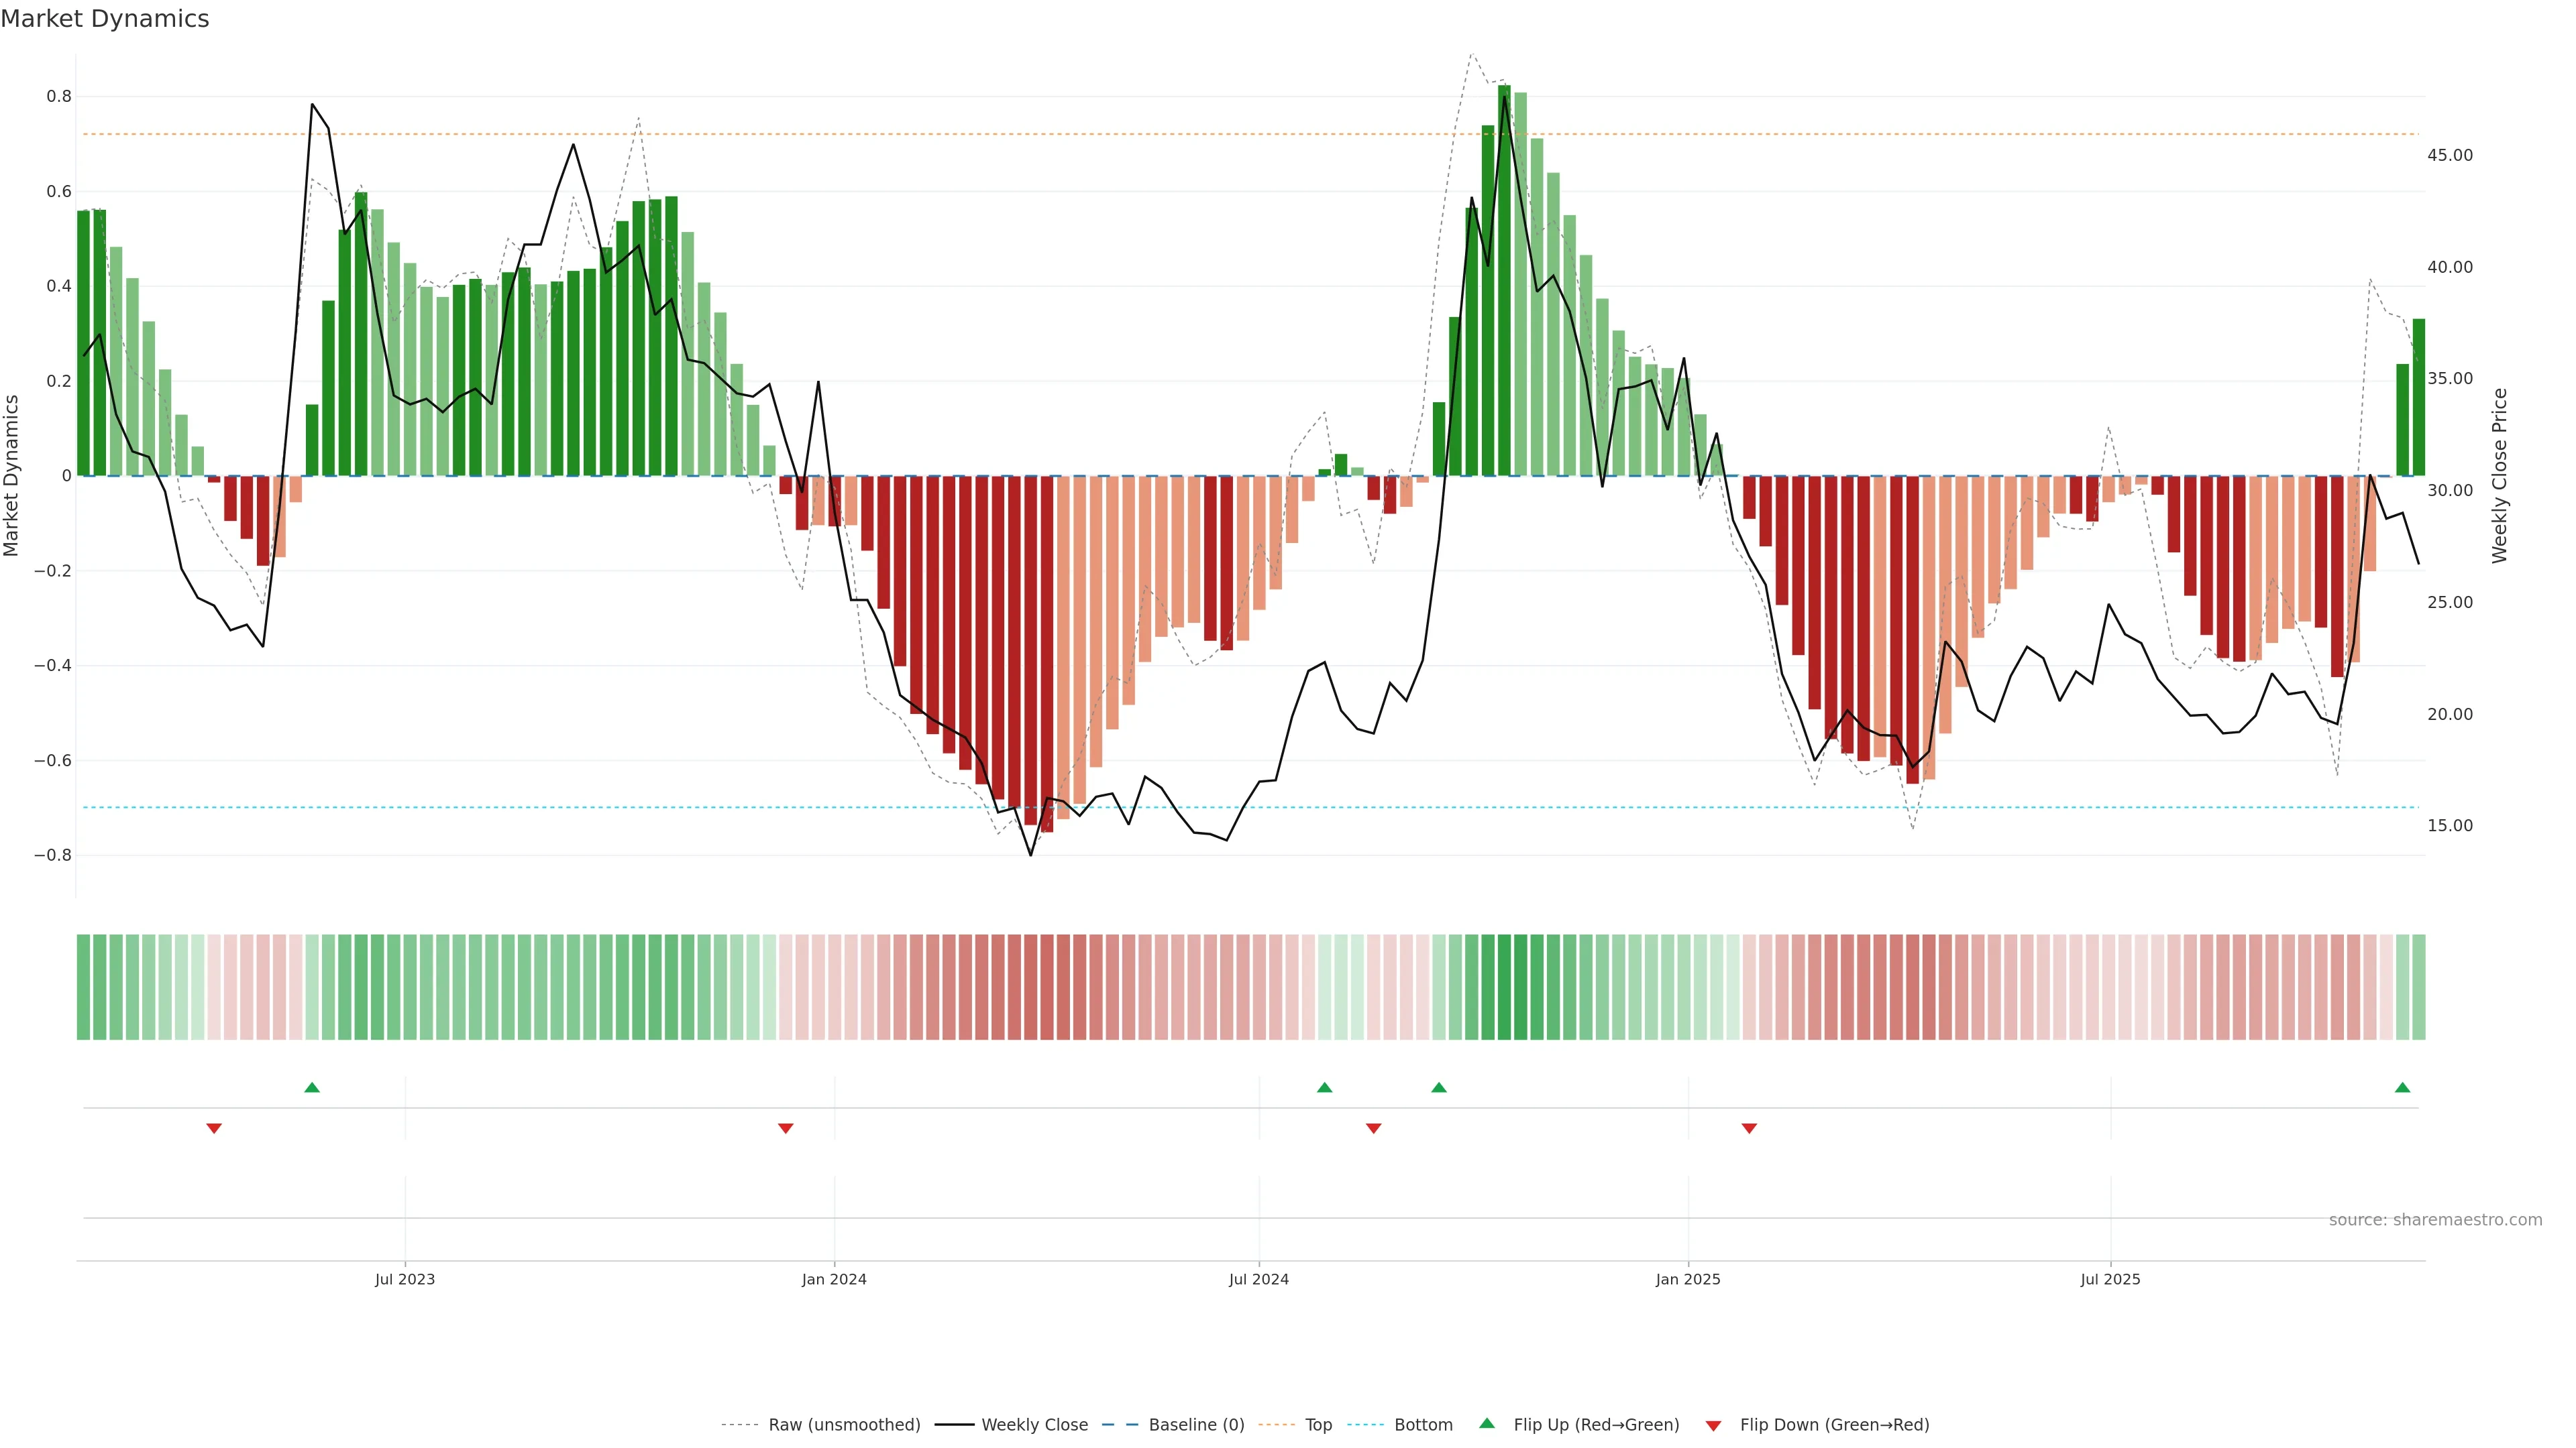Toggle Baseline (0) legend entry
This screenshot has height=1448, width=2576.
[x=1196, y=1425]
